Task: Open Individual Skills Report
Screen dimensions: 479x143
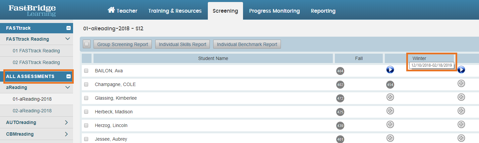Action: point(183,44)
